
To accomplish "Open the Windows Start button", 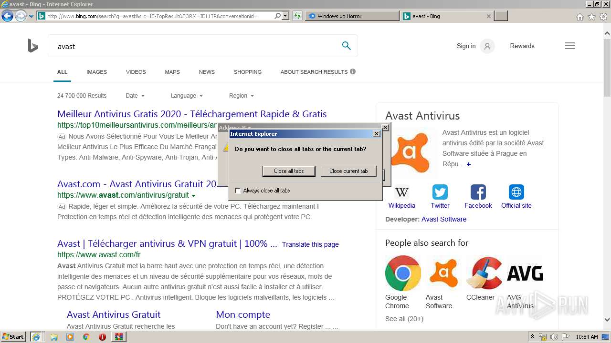I will click(x=13, y=336).
